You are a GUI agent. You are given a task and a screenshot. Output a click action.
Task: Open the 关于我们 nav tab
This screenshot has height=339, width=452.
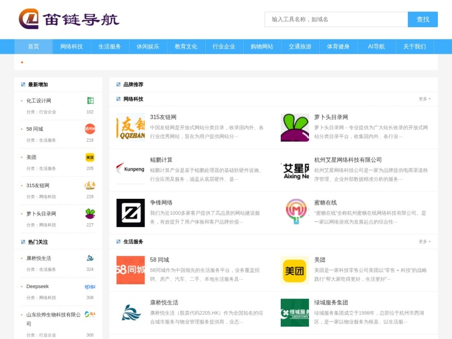pos(414,46)
